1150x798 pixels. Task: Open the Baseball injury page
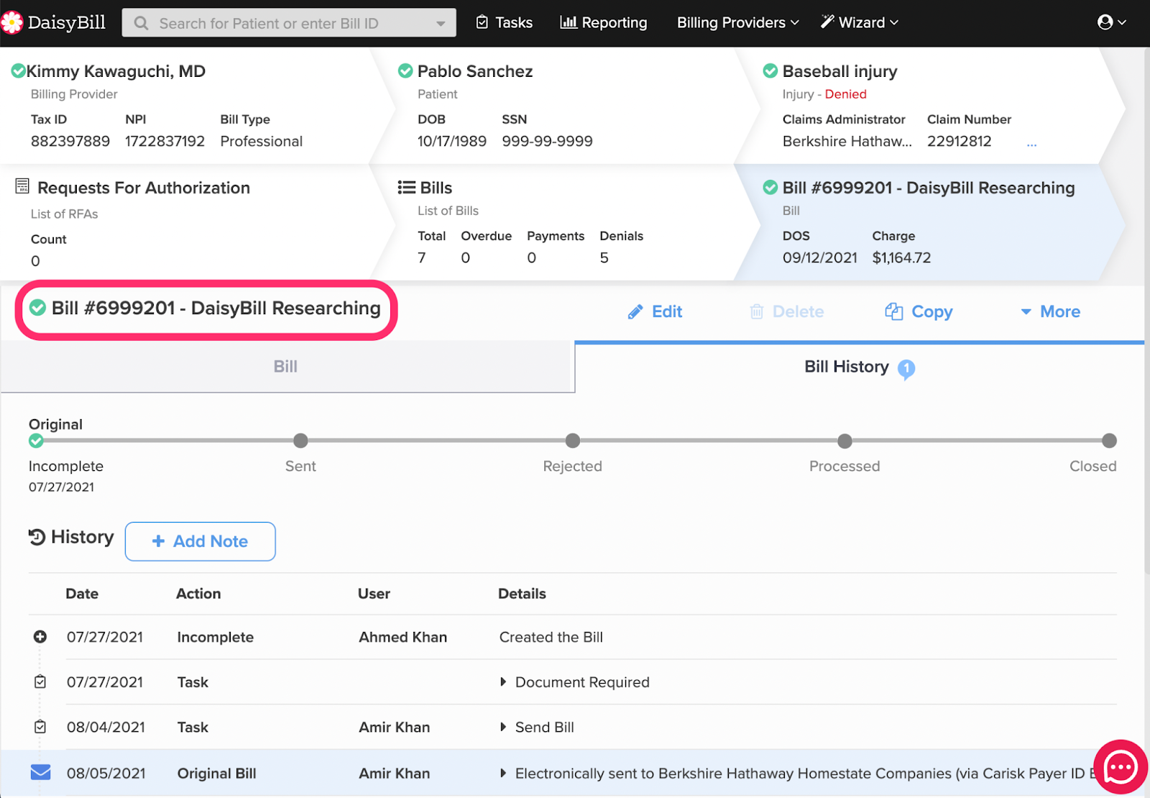pos(839,71)
